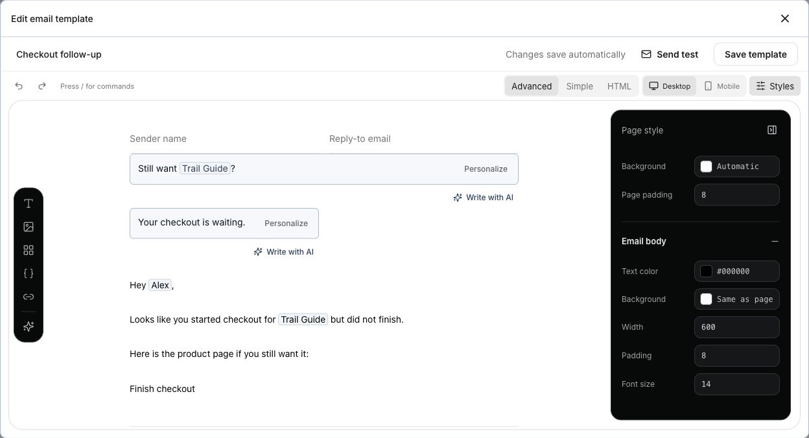The width and height of the screenshot is (809, 438).
Task: Click the 'Finish checkout' text
Action: pyautogui.click(x=162, y=389)
